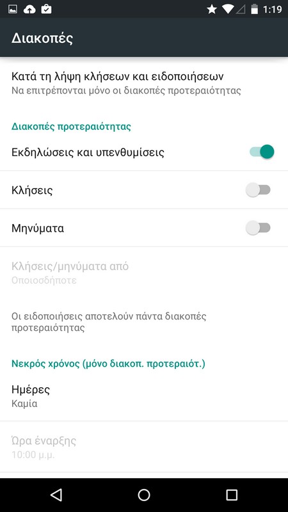Tap the image notification icon in status bar
Image resolution: width=288 pixels, height=512 pixels.
(x=13, y=10)
